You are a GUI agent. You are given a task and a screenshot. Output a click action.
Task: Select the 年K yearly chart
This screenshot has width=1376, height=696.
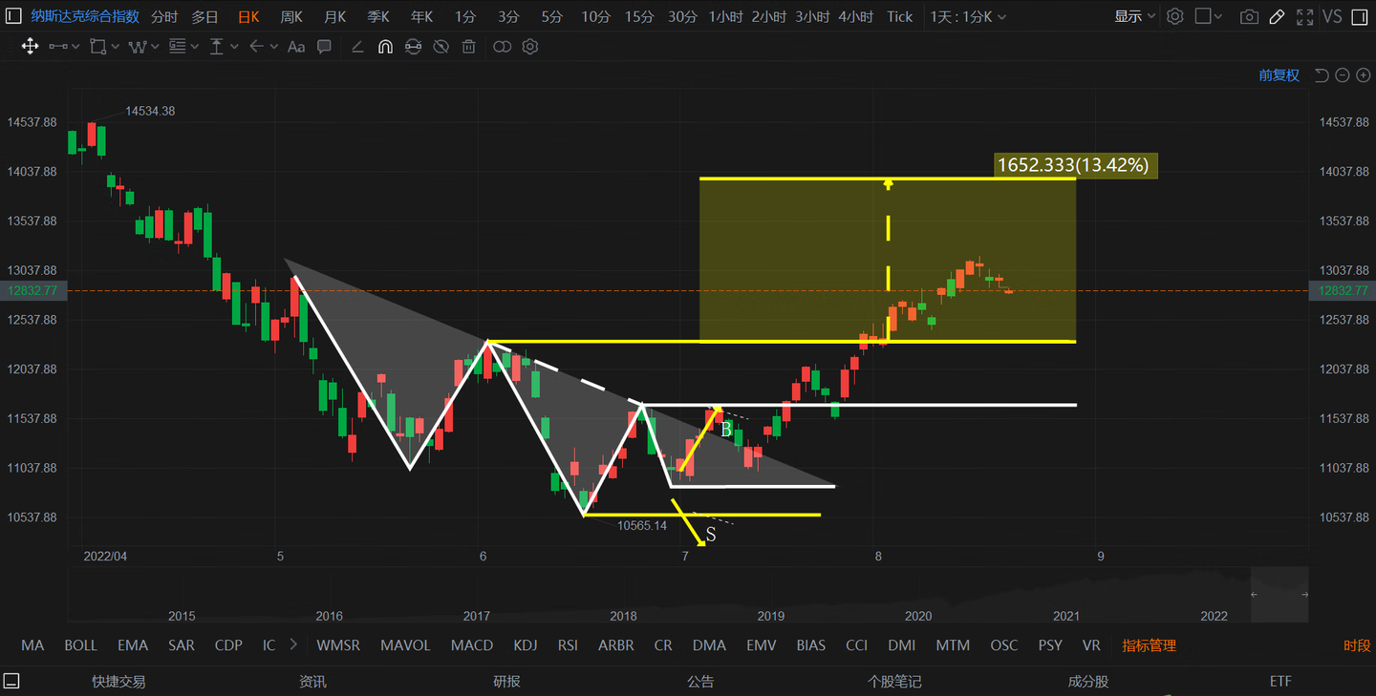(x=421, y=16)
